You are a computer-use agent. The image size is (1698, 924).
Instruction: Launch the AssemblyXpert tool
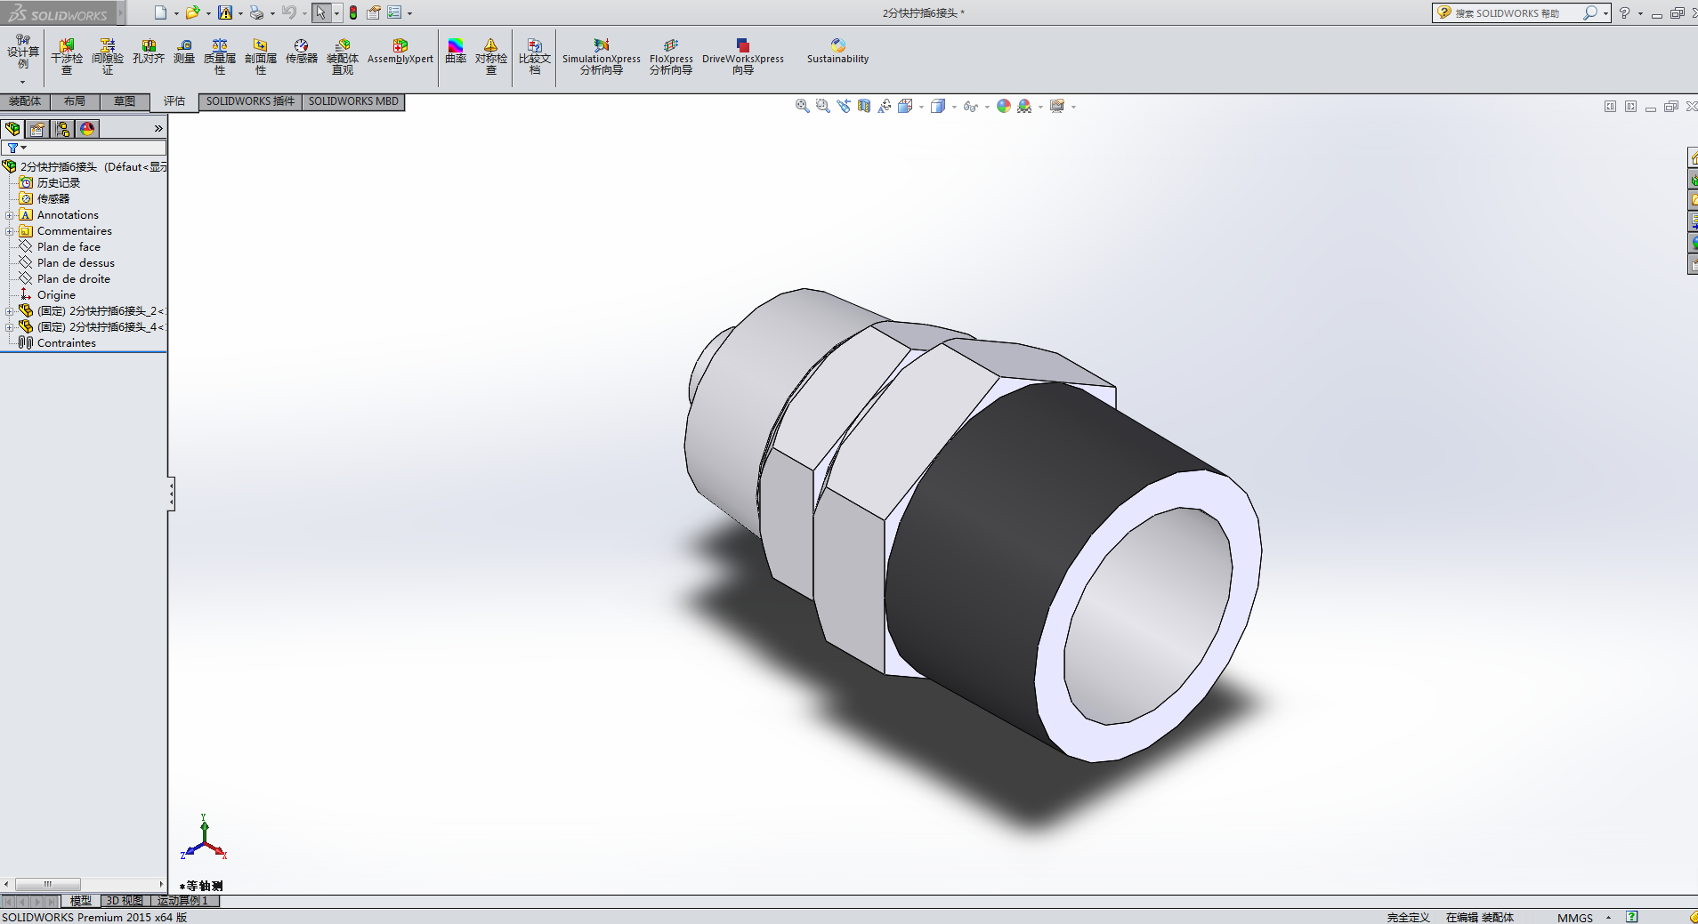click(400, 52)
